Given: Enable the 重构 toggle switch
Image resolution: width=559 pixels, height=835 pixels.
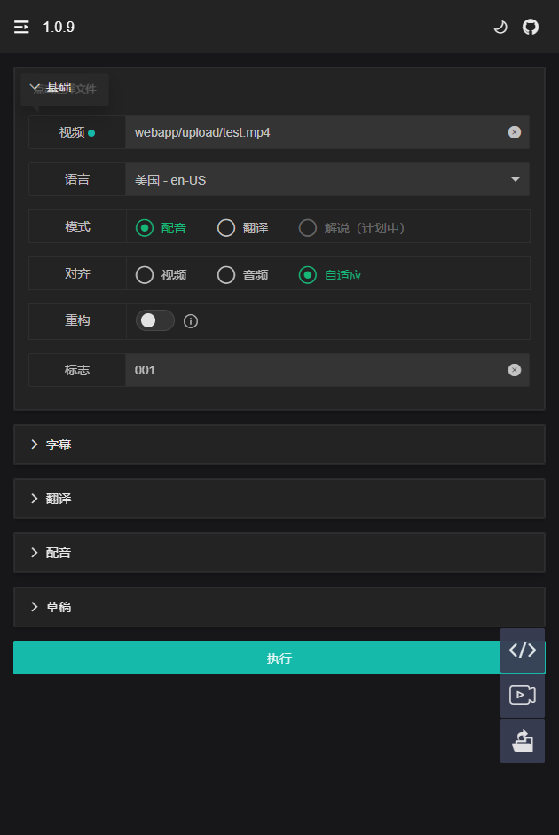Looking at the screenshot, I should (x=155, y=320).
